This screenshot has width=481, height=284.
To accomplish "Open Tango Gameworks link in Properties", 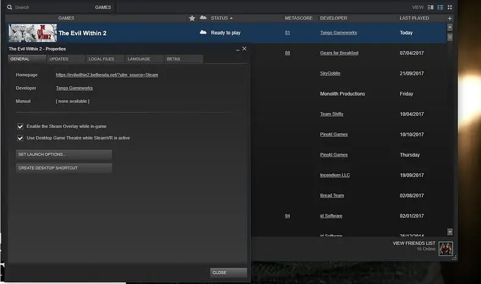I will [74, 88].
